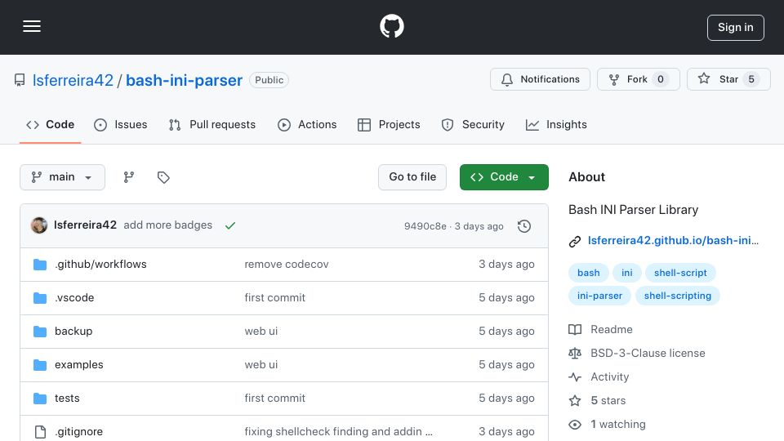Expand the main branch selector dropdown
Screen dimensions: 784x441
(x=63, y=177)
